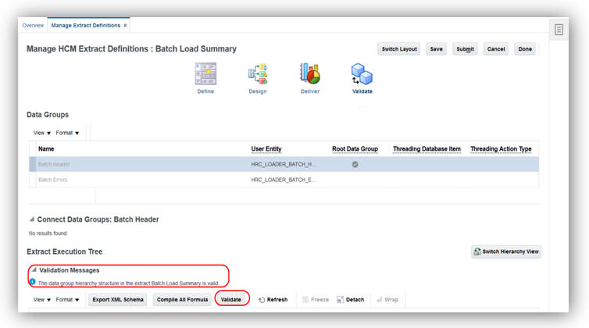The width and height of the screenshot is (589, 328).
Task: Click the Batch Header row selector handle
Action: click(x=33, y=164)
